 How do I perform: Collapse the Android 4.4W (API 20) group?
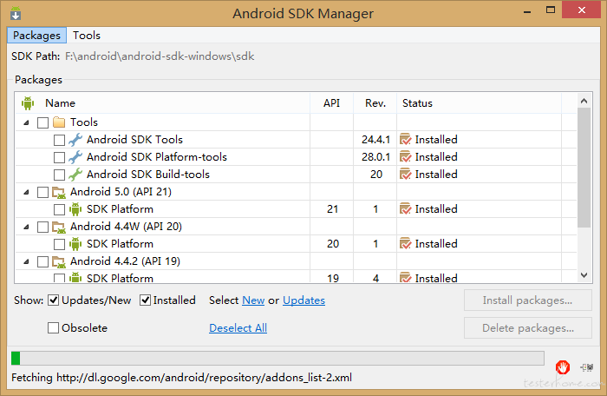coord(26,227)
